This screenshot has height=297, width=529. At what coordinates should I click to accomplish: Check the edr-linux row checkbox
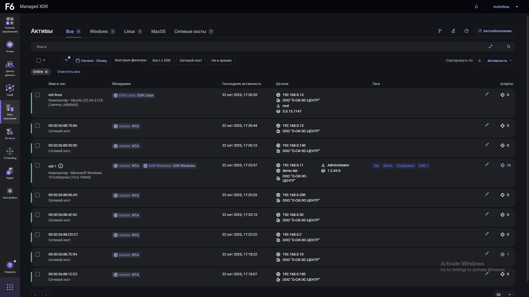(x=37, y=95)
